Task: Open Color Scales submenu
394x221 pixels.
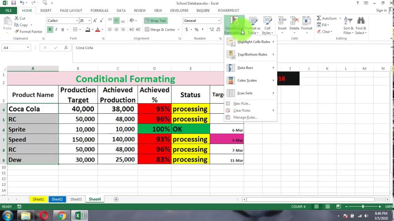Action: [251, 80]
